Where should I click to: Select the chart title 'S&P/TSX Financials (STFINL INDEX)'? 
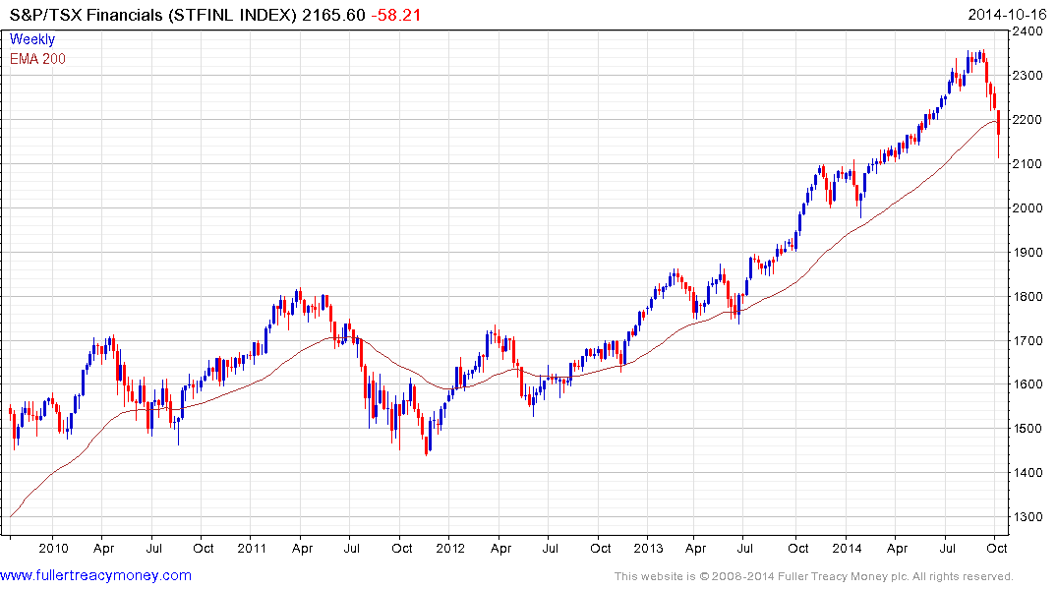pyautogui.click(x=152, y=15)
